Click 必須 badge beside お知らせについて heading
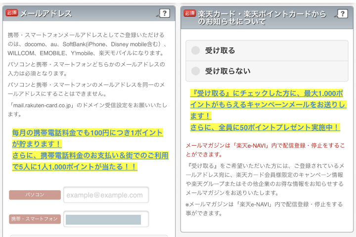This screenshot has height=237, width=356. (x=189, y=13)
